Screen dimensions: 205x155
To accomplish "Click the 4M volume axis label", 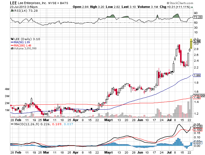I will click(7, 89).
